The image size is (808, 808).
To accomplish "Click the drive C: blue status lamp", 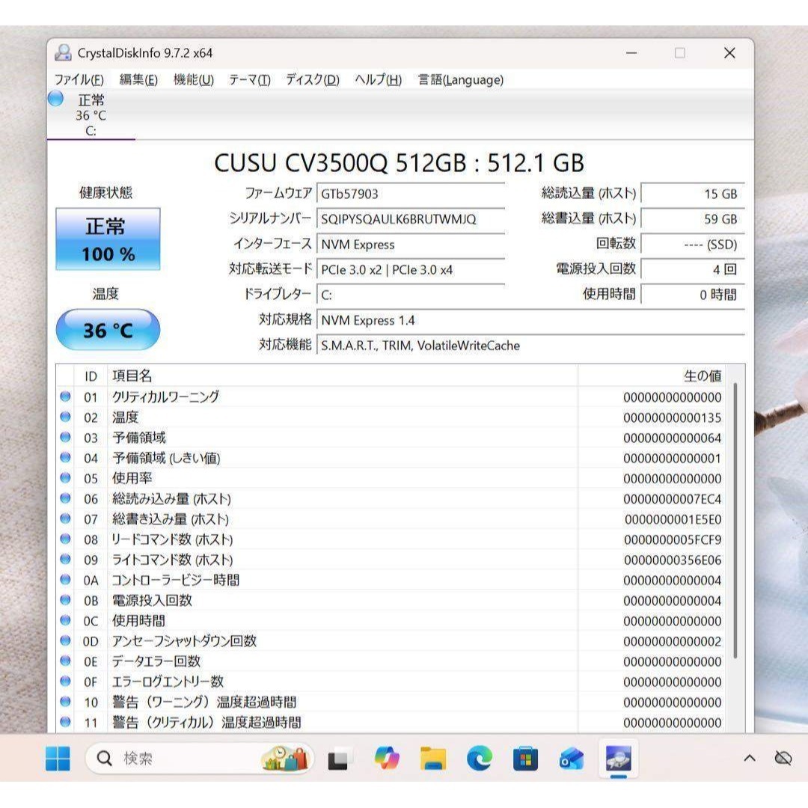I will [x=55, y=98].
